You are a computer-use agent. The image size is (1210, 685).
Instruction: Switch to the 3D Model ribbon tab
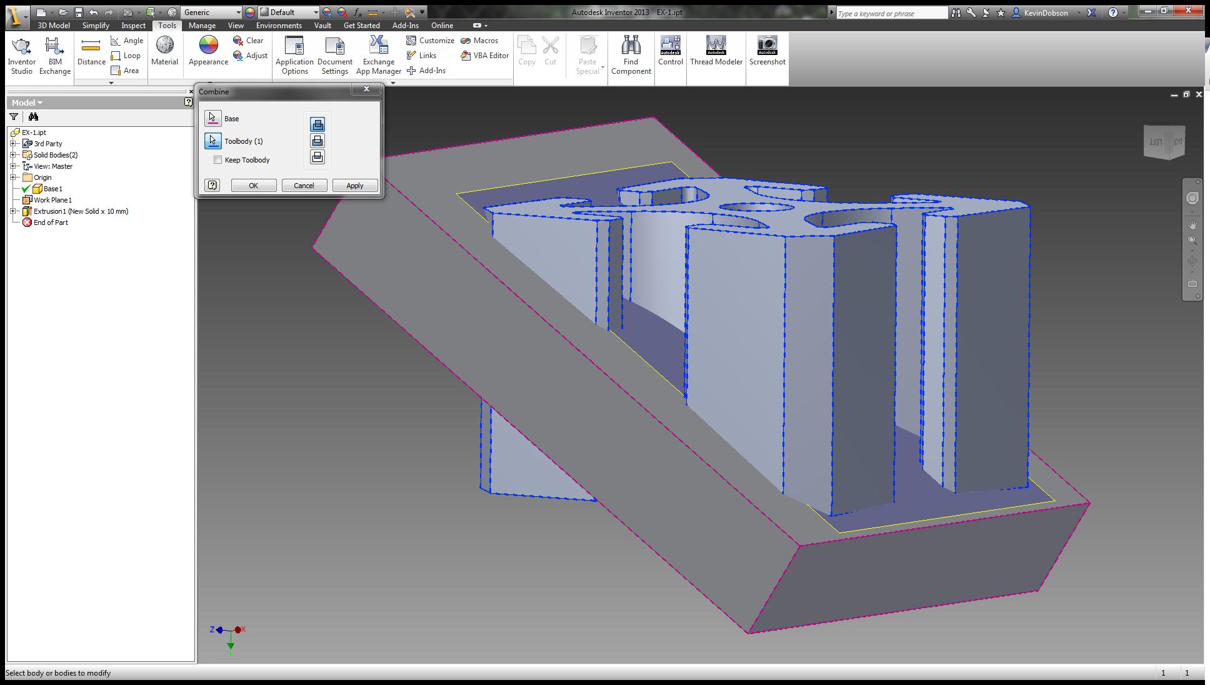[x=54, y=26]
